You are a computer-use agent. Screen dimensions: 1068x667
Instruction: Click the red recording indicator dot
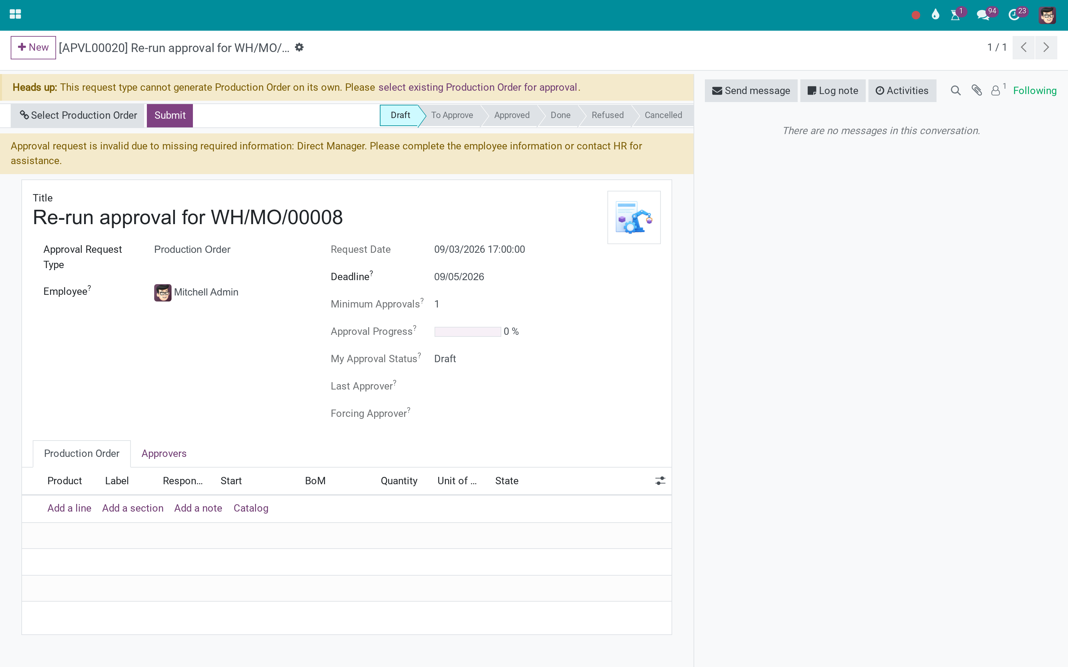tap(916, 15)
